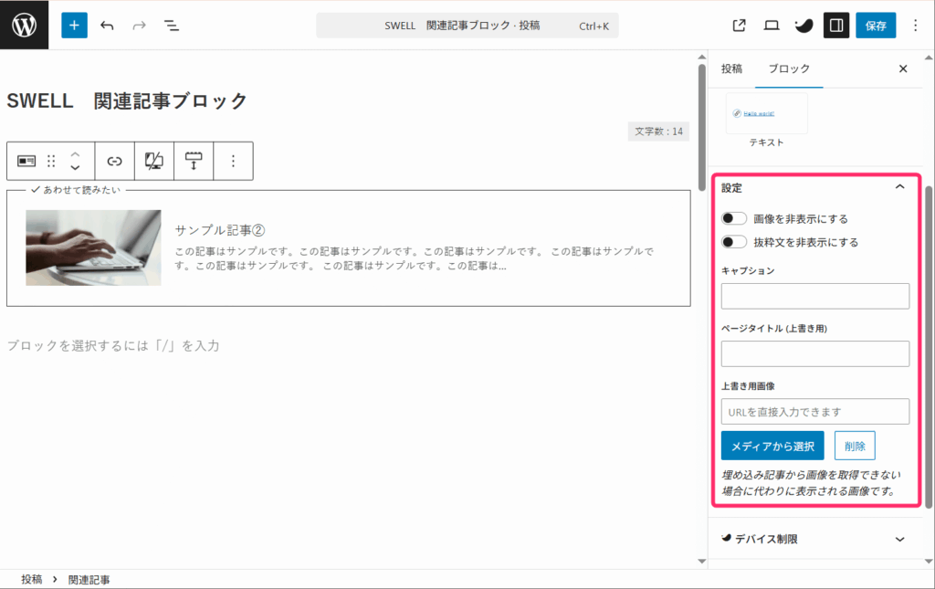Click the キャプション input field
This screenshot has width=935, height=589.
815,296
